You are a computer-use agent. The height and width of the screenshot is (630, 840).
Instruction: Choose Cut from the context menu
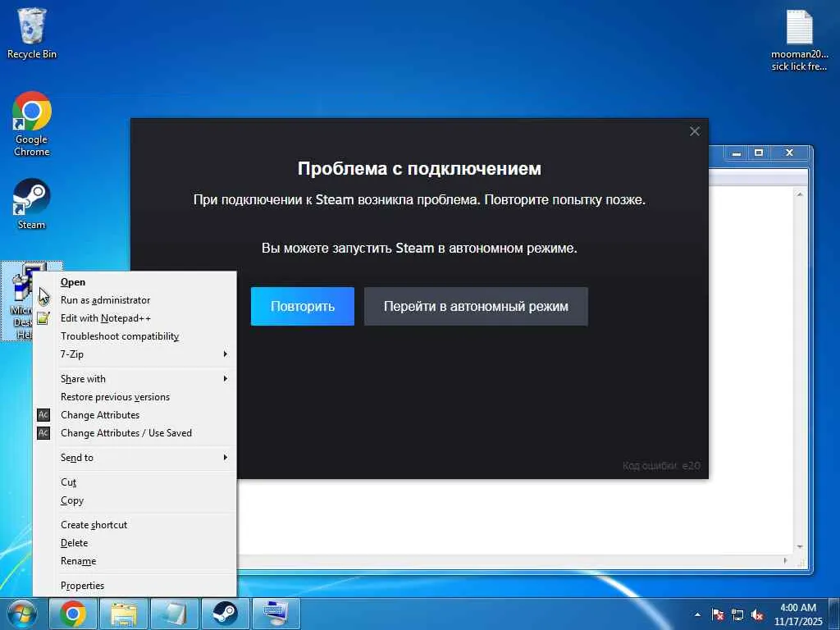pyautogui.click(x=135, y=482)
